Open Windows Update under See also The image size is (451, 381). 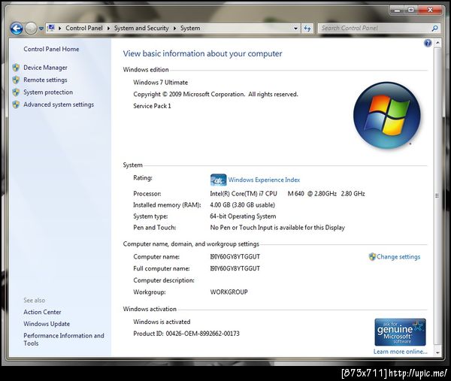(x=47, y=324)
